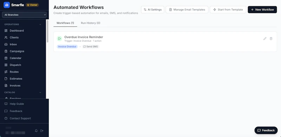Viewport: 281px width, 137px height.
Task: Toggle the Overdue Invoice Reminder play status
Action: coord(59,38)
